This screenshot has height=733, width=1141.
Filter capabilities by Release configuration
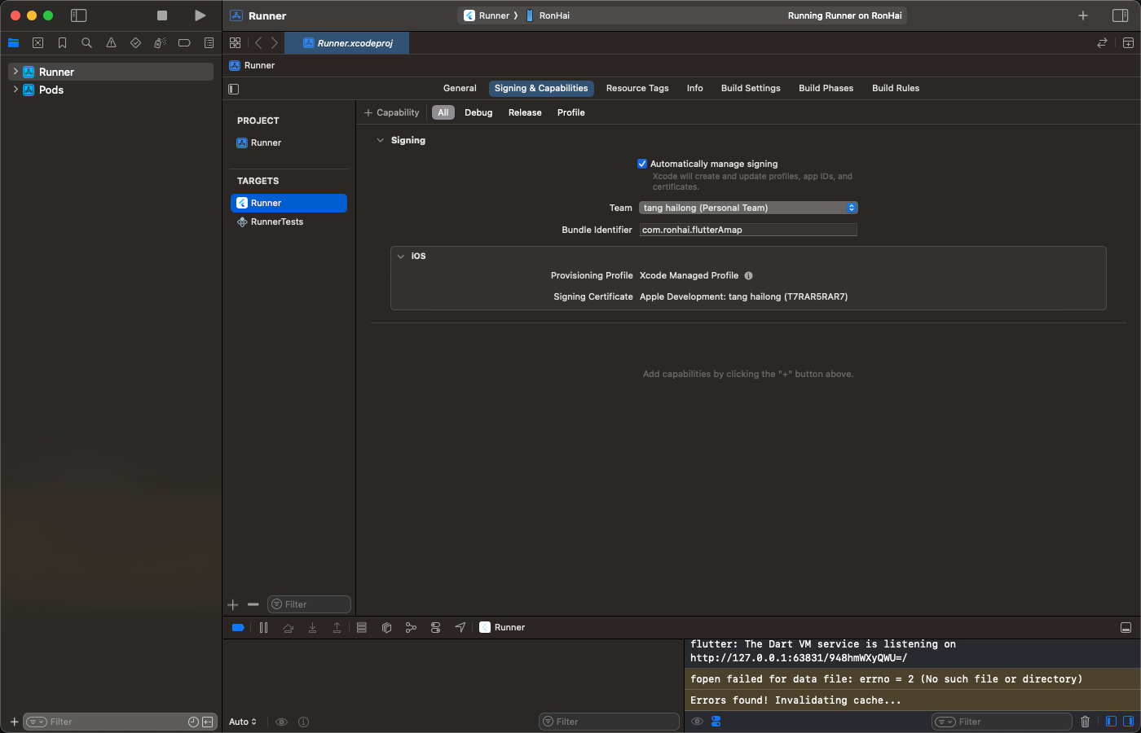(x=525, y=112)
